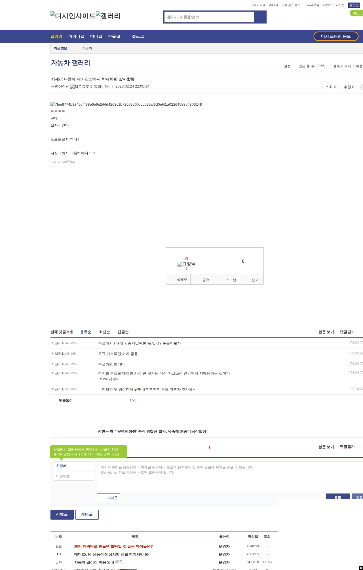The width and height of the screenshot is (363, 570).
Task: Open the 설정 gallery settings menu
Action: click(287, 66)
